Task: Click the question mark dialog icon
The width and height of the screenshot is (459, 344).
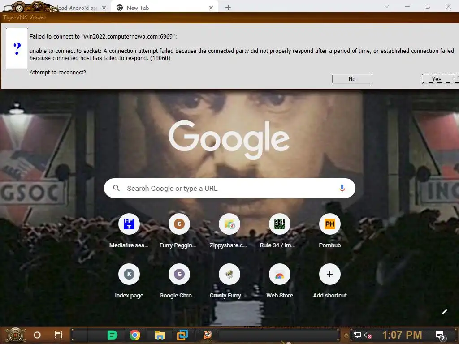Action: (x=17, y=48)
